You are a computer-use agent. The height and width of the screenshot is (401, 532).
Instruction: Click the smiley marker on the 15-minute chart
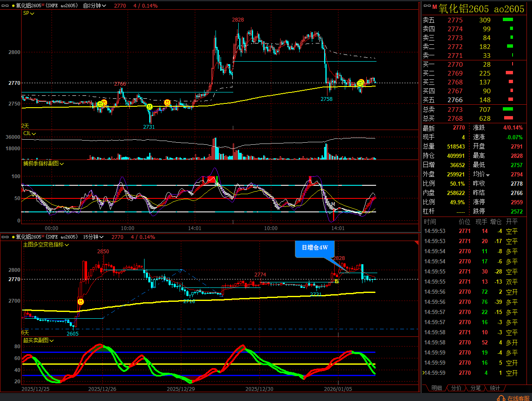(81, 302)
